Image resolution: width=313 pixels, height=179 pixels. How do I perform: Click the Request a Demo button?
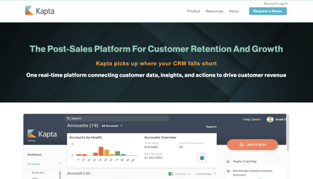pos(268,11)
